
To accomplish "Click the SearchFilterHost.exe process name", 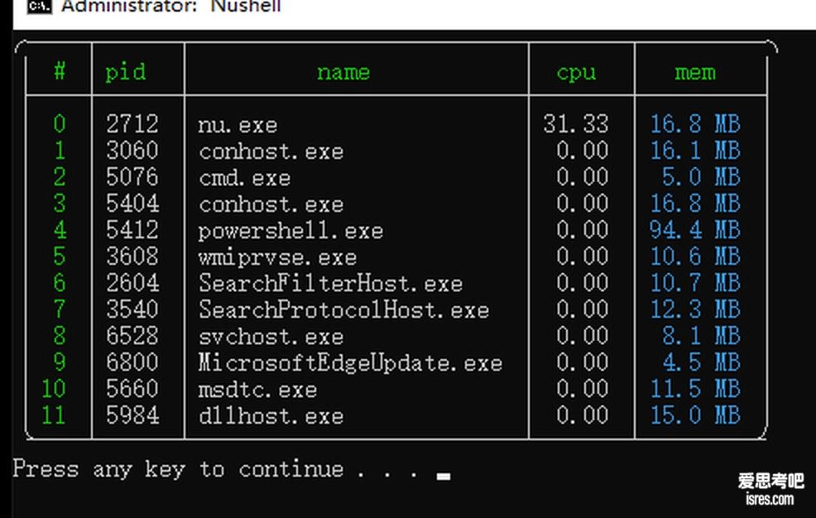I will [x=330, y=284].
